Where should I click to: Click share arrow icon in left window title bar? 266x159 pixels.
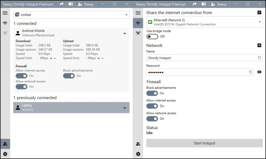pyautogui.click(x=62, y=4)
